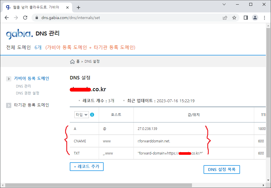271x188 pixels.
Task: View site info via the padlock icon
Action: tap(37, 18)
